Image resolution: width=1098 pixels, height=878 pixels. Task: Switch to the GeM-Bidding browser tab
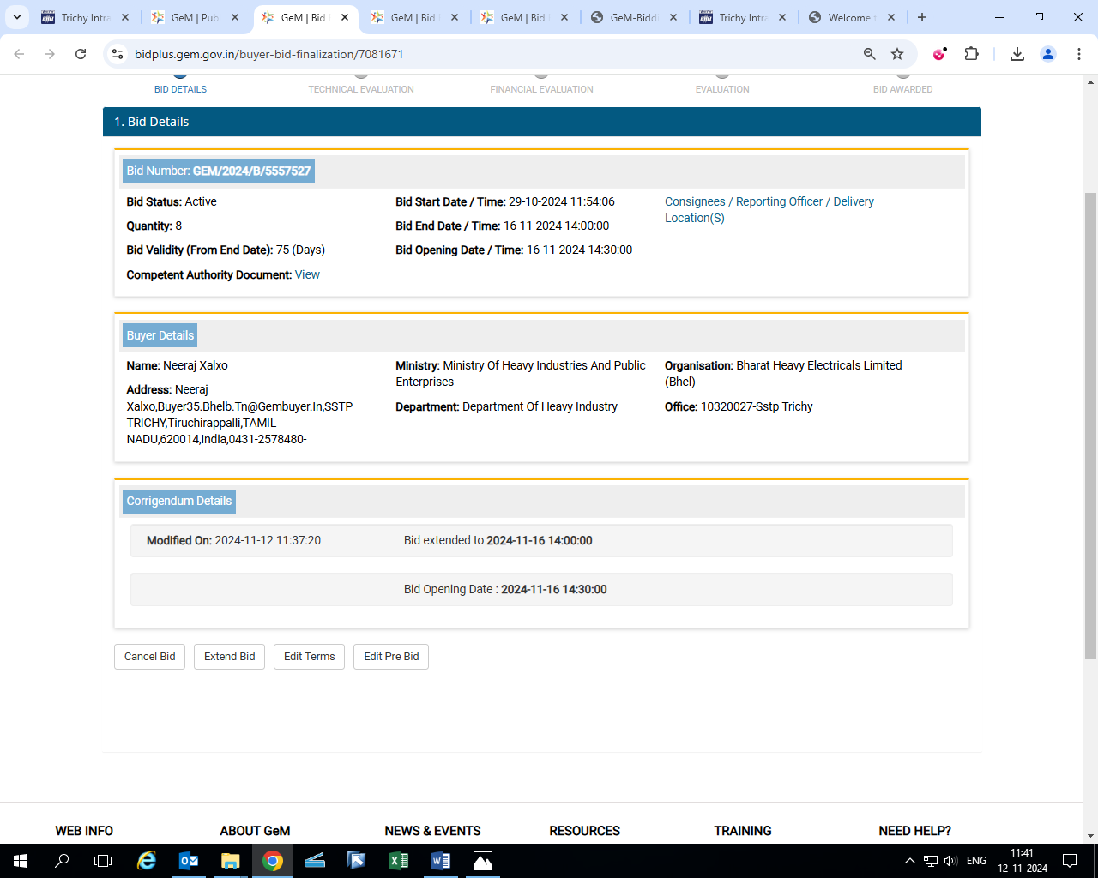pos(633,17)
